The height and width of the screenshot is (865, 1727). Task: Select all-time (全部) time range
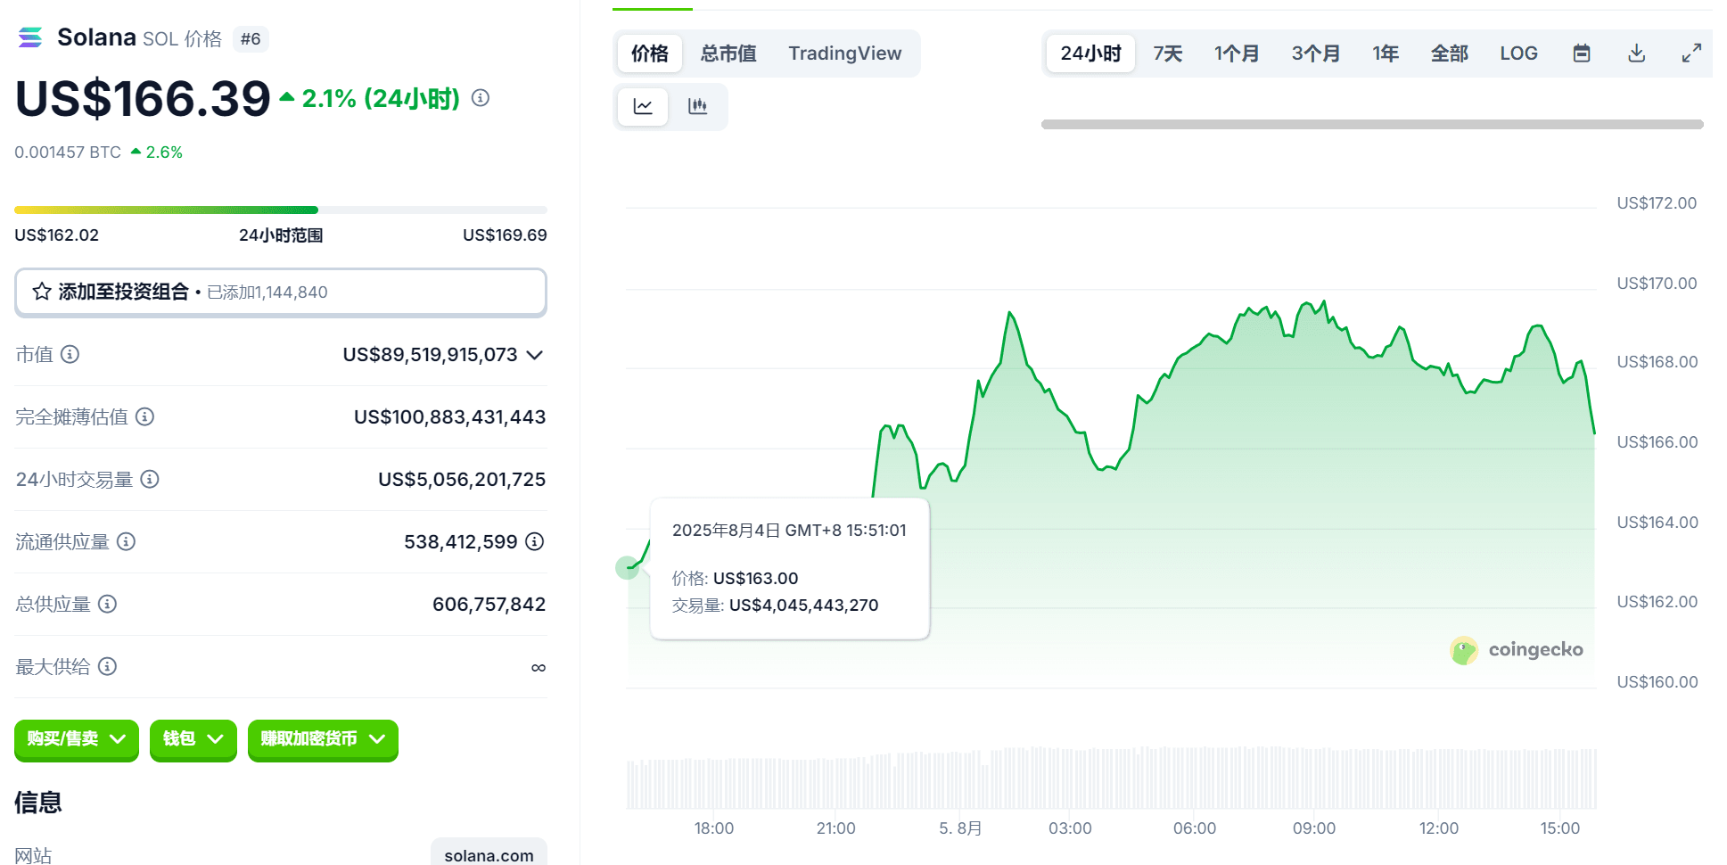[x=1449, y=54]
